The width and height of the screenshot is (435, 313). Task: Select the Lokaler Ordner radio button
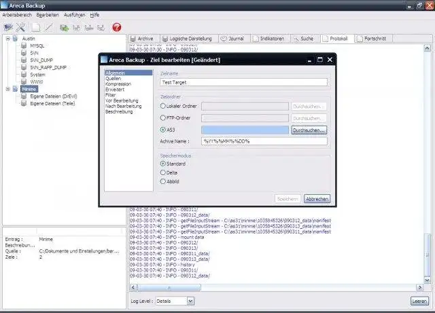[163, 106]
